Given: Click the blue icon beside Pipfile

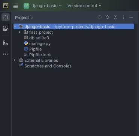Looking at the screenshot, I should pos(26,49).
